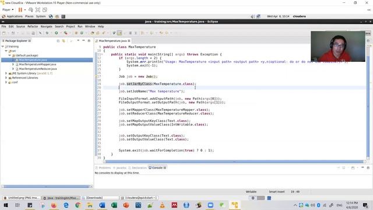This screenshot has width=373, height=210.
Task: Open Eclipse Refactor menu
Action: point(33,26)
